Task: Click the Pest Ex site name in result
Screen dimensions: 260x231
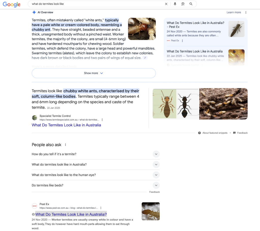Action: click(x=44, y=204)
